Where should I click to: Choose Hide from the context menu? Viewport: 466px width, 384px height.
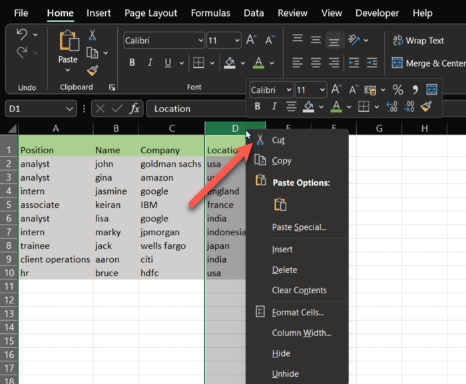[x=281, y=353]
